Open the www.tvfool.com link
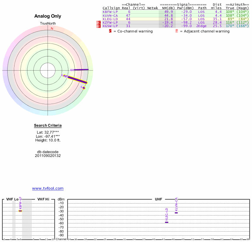This screenshot has width=252, height=242. [x=48, y=188]
